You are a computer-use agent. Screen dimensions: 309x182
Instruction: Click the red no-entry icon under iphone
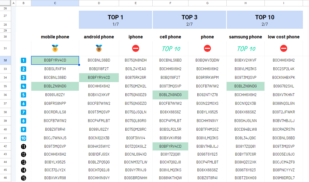click(x=136, y=48)
